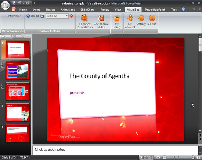Screen dimensions: 202x160
Task: Click the title text The County of Agentha
Action: 99,76
